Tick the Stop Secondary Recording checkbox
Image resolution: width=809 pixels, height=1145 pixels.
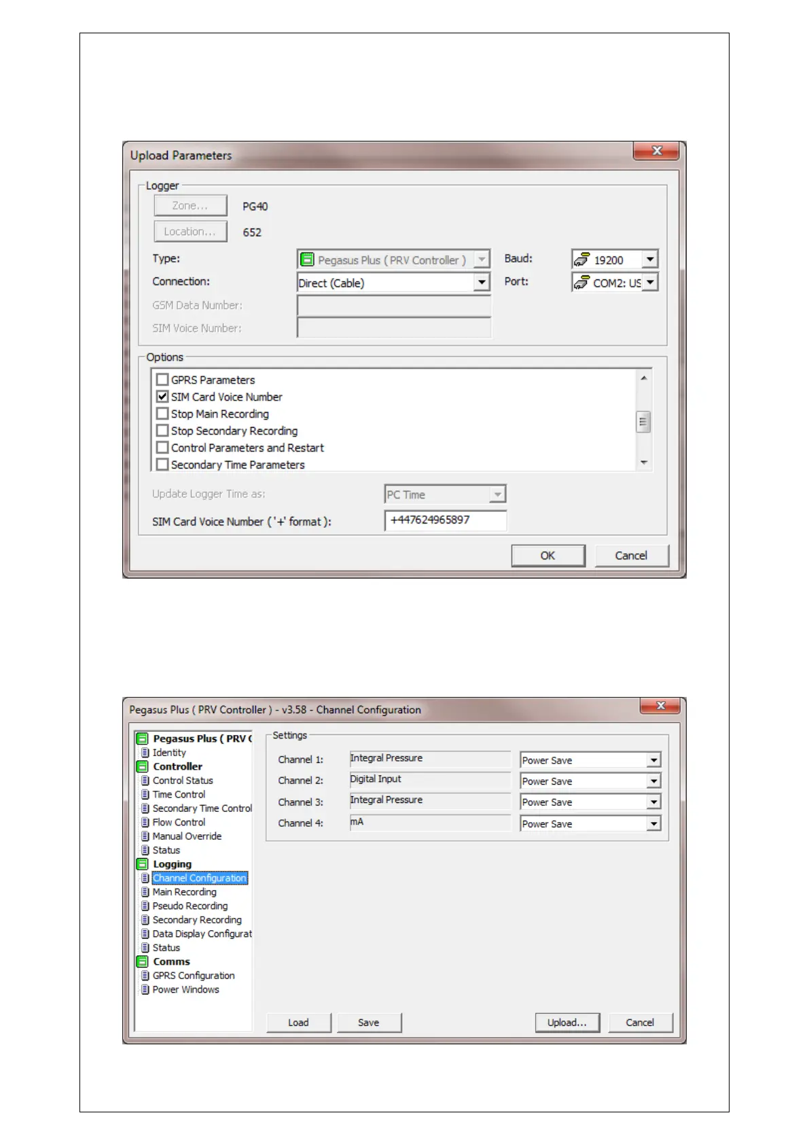[162, 430]
